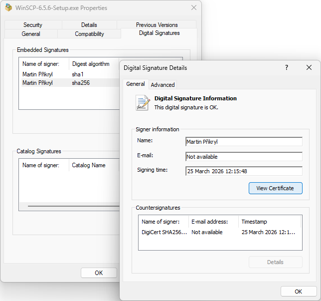Viewport: 321px width, 301px height.
Task: Switch to Advanced tab in signature details
Action: coord(162,85)
